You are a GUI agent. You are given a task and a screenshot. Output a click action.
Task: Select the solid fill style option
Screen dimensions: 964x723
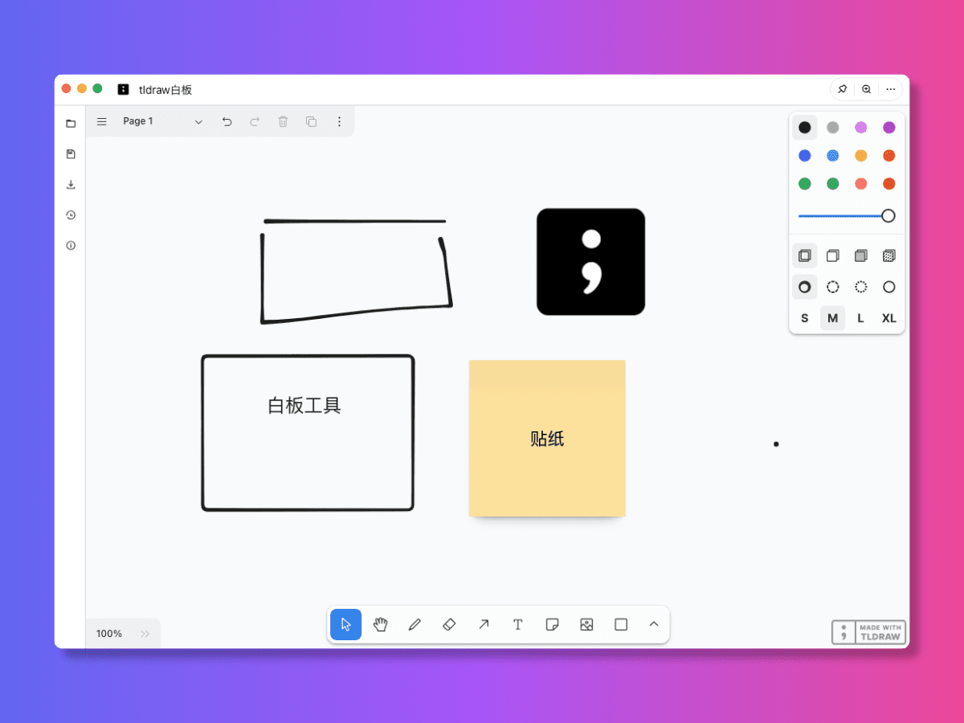click(x=860, y=255)
